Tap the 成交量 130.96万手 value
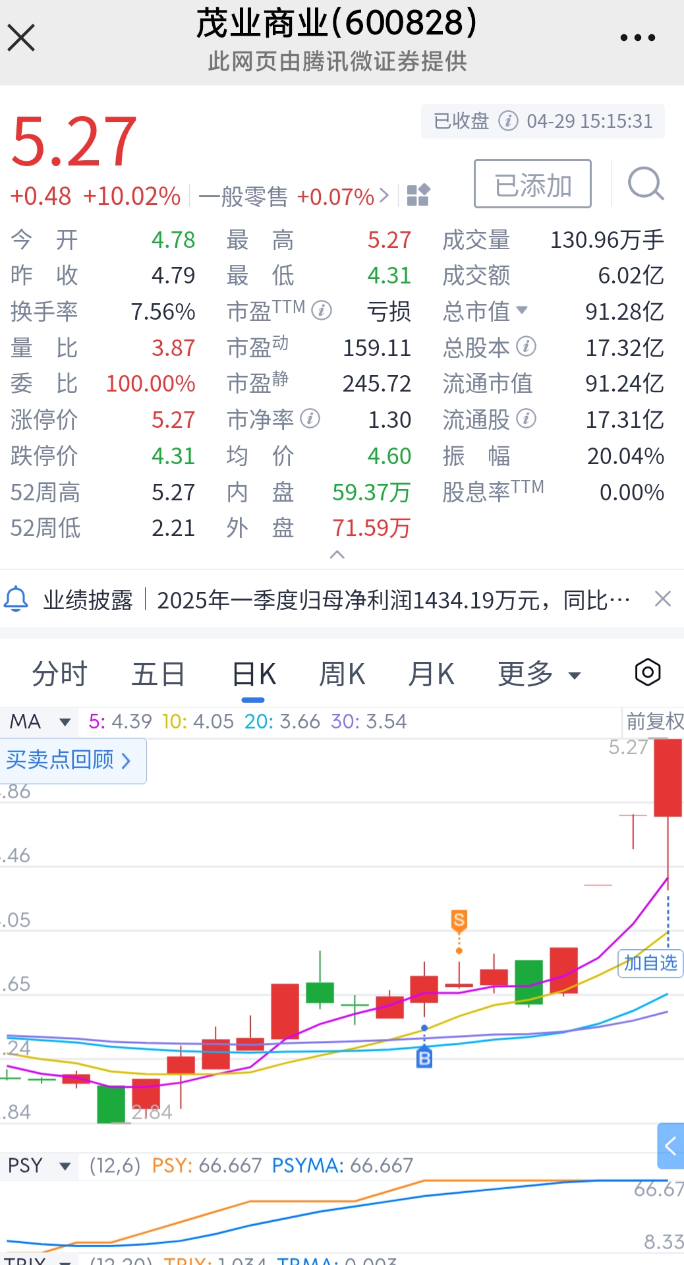Screen dimensions: 684x1265 coord(607,239)
